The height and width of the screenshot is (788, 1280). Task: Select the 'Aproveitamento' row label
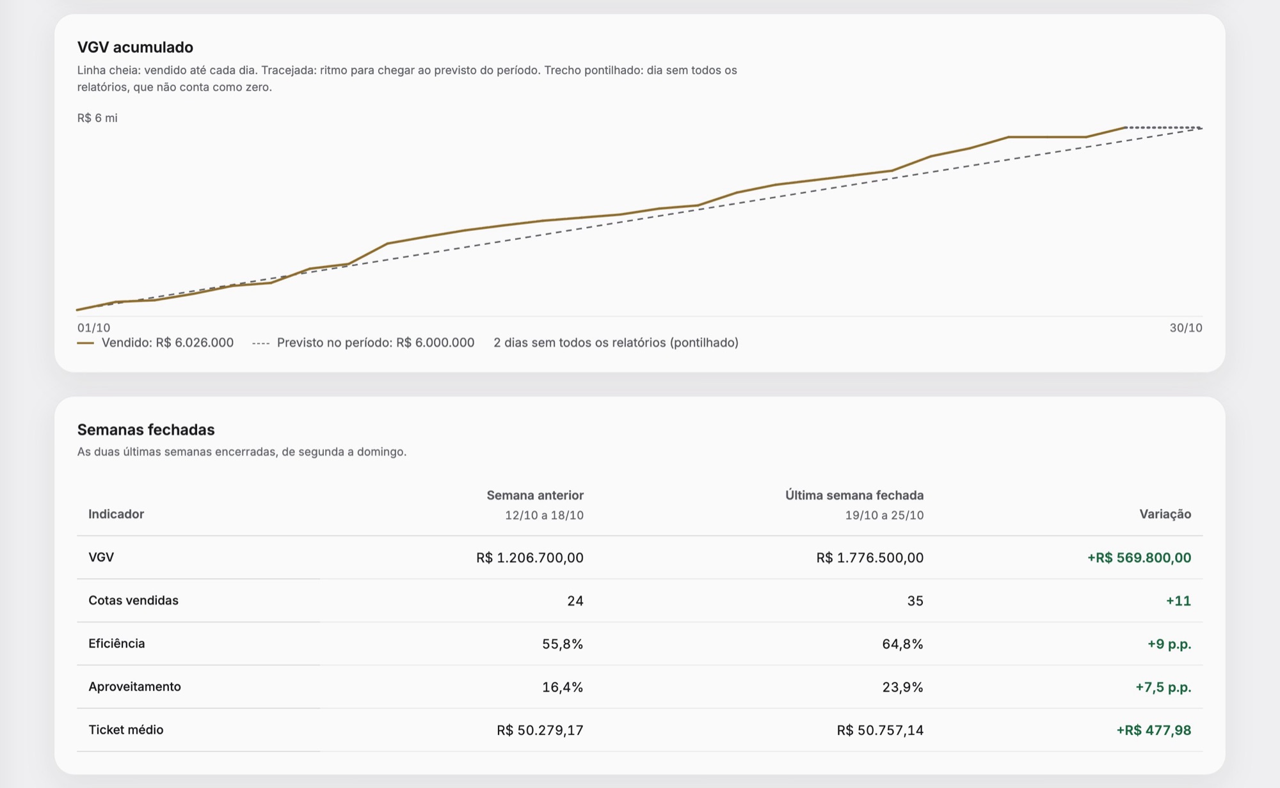pyautogui.click(x=134, y=687)
